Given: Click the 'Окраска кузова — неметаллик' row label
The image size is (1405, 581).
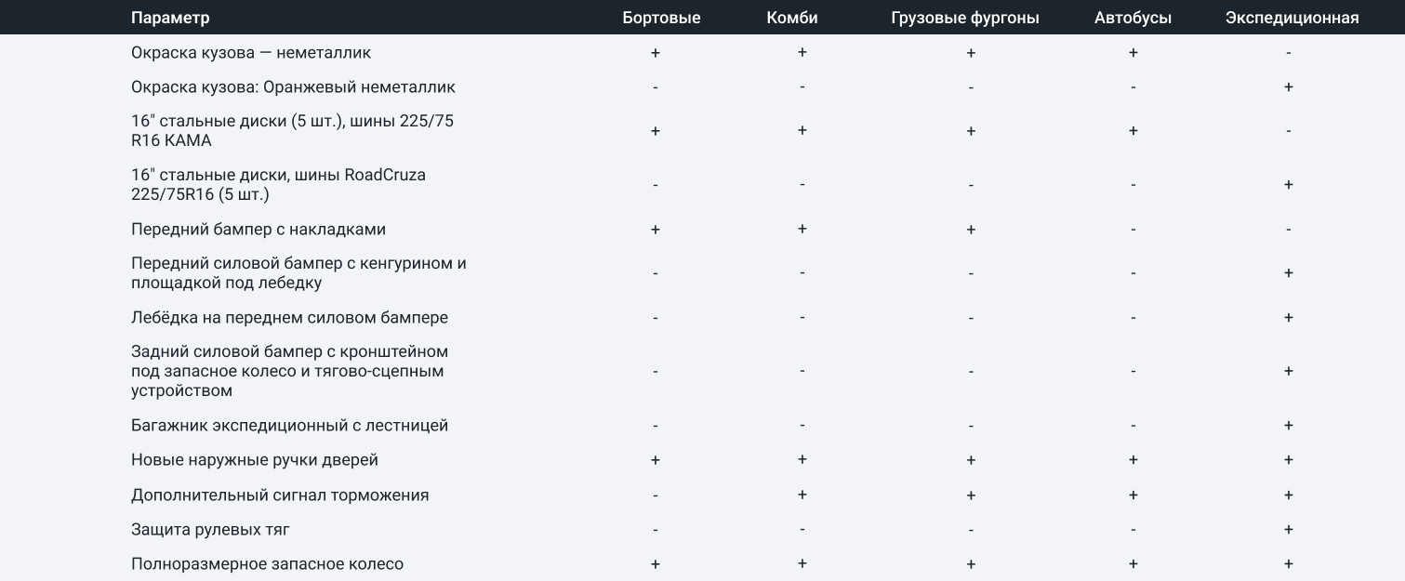Looking at the screenshot, I should coord(251,53).
